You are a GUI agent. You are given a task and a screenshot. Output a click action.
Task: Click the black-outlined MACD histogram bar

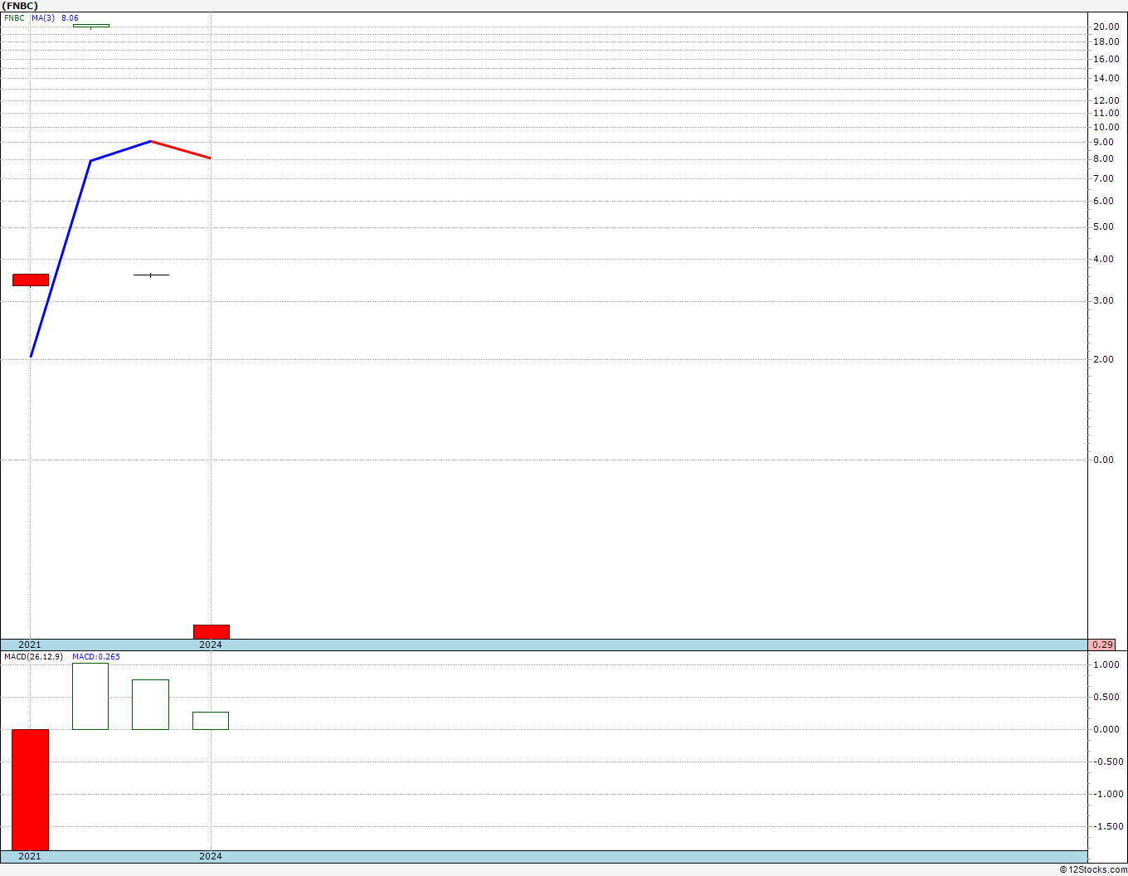point(150,704)
